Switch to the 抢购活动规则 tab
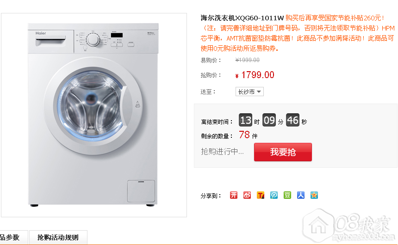398x245 pixels. [58, 238]
